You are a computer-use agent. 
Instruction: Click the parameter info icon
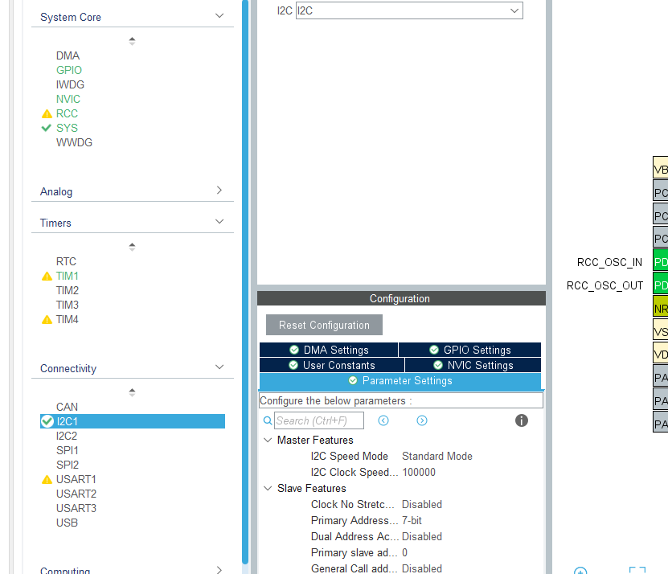tap(522, 420)
